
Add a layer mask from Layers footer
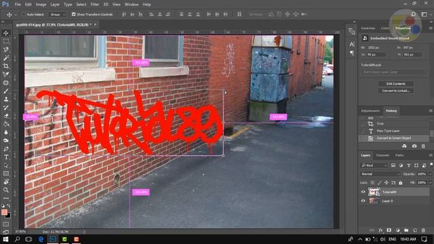pos(389,230)
